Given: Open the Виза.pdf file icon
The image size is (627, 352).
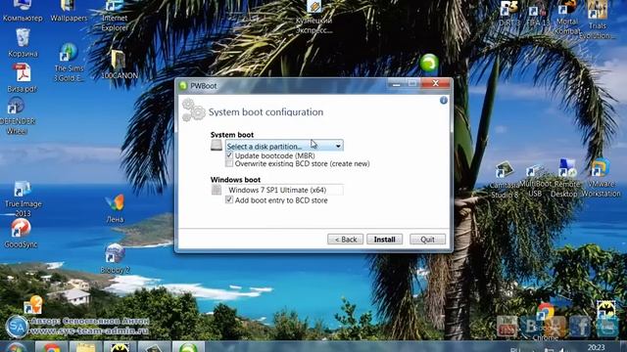Looking at the screenshot, I should [x=22, y=78].
